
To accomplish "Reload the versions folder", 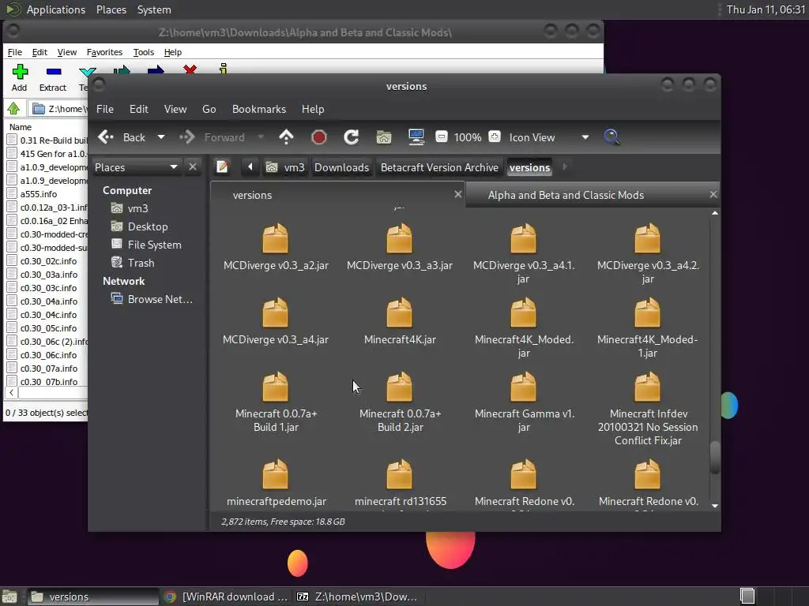I will click(x=352, y=137).
